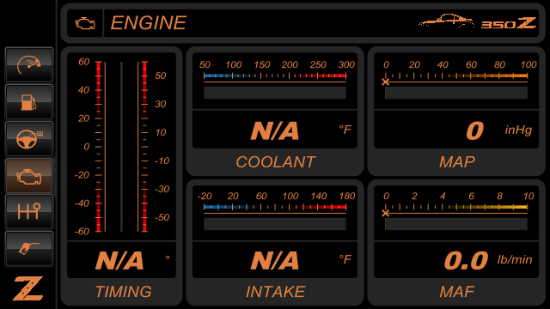Click the coolant temperature scale bar

point(275,76)
